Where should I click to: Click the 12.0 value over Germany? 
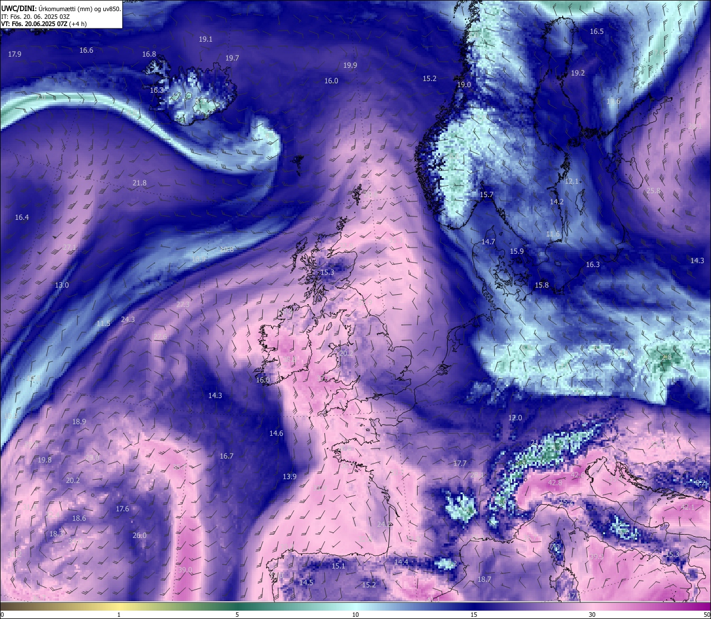(x=515, y=417)
